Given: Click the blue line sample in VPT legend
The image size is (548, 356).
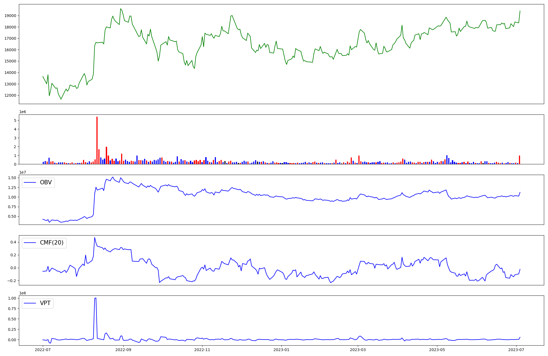Looking at the screenshot, I should (x=30, y=303).
